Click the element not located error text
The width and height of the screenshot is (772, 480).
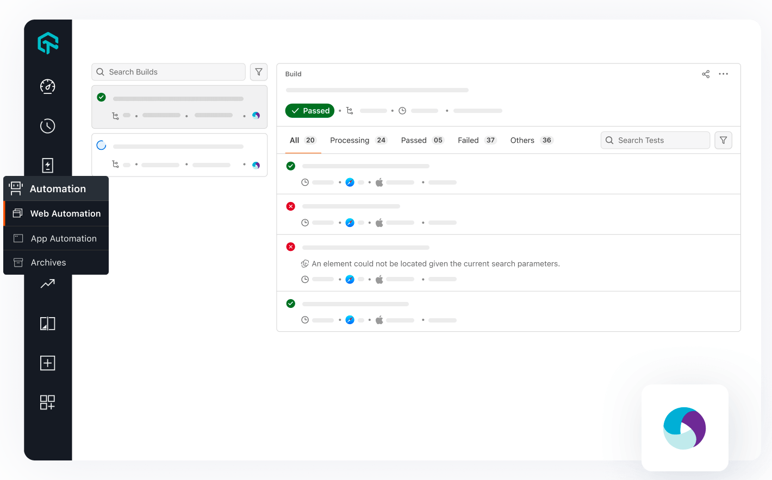(x=435, y=264)
